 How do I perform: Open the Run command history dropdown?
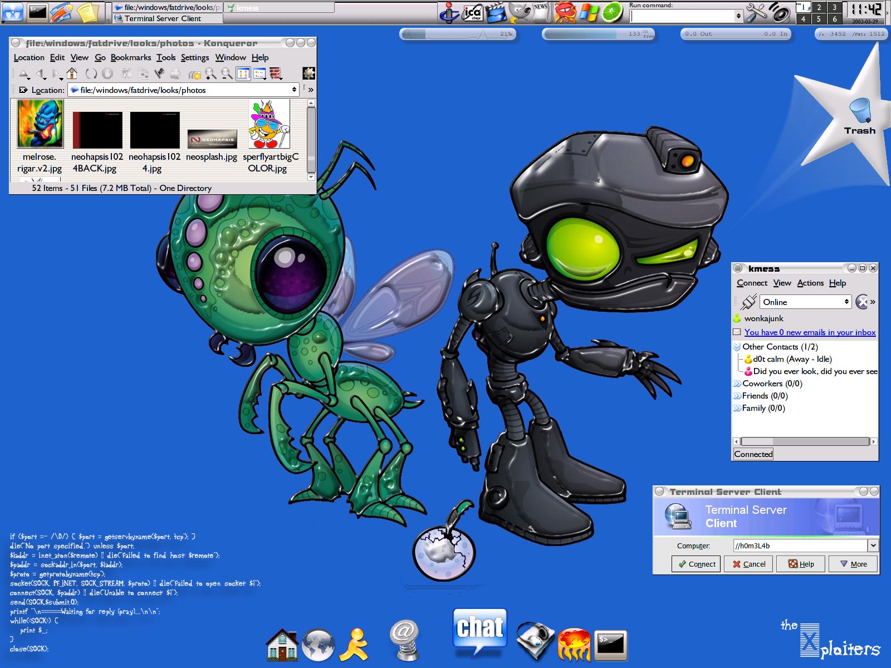[x=738, y=17]
